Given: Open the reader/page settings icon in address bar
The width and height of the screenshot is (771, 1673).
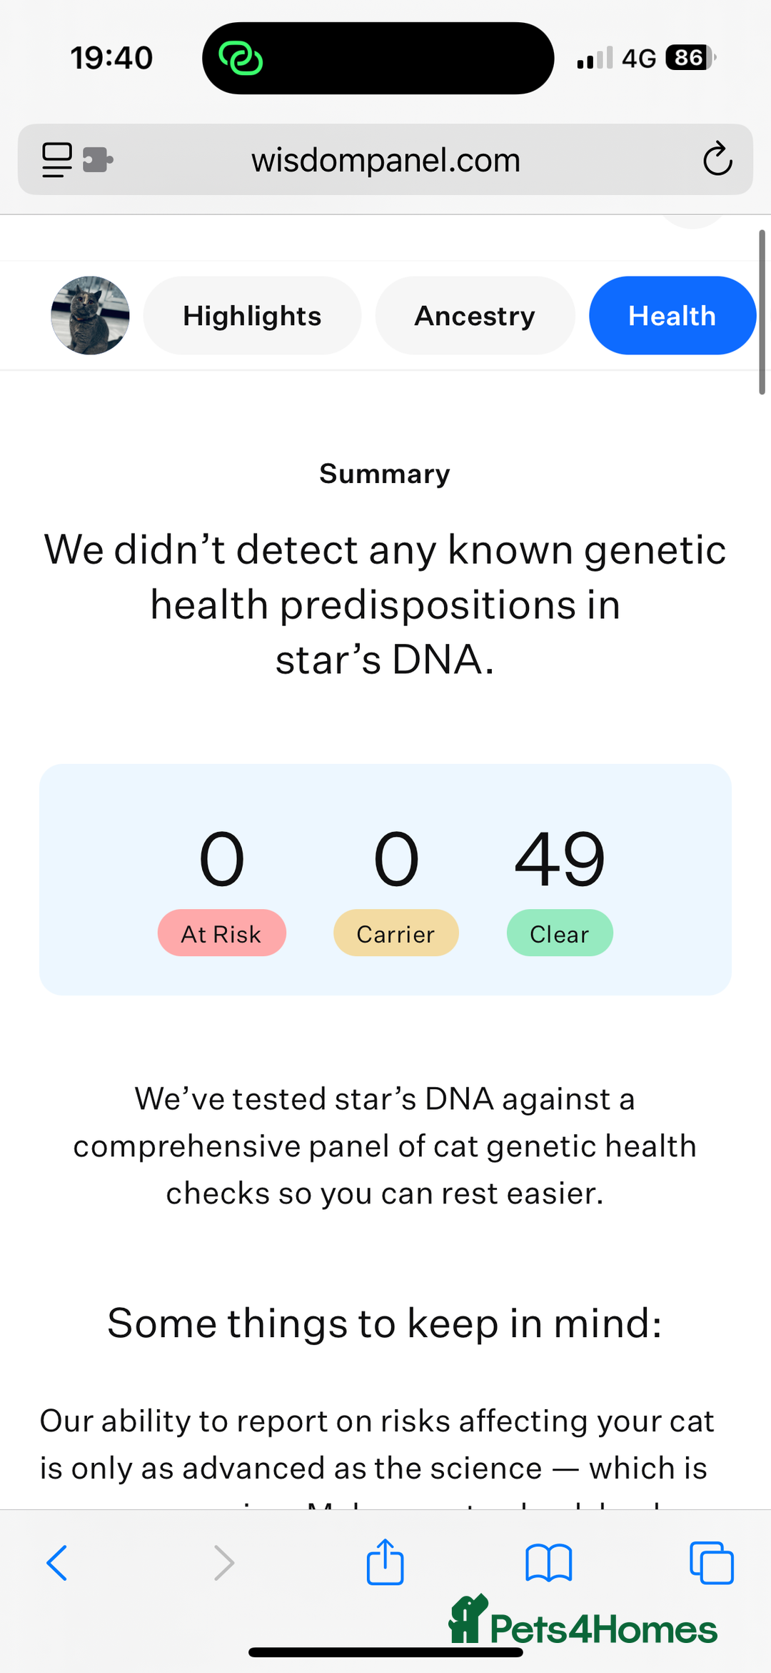Looking at the screenshot, I should (57, 159).
